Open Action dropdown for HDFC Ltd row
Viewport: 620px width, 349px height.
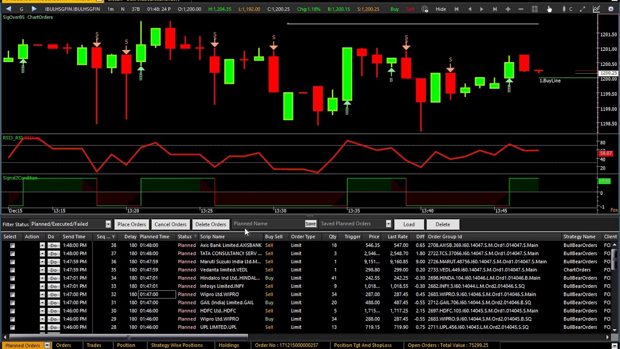point(42,311)
